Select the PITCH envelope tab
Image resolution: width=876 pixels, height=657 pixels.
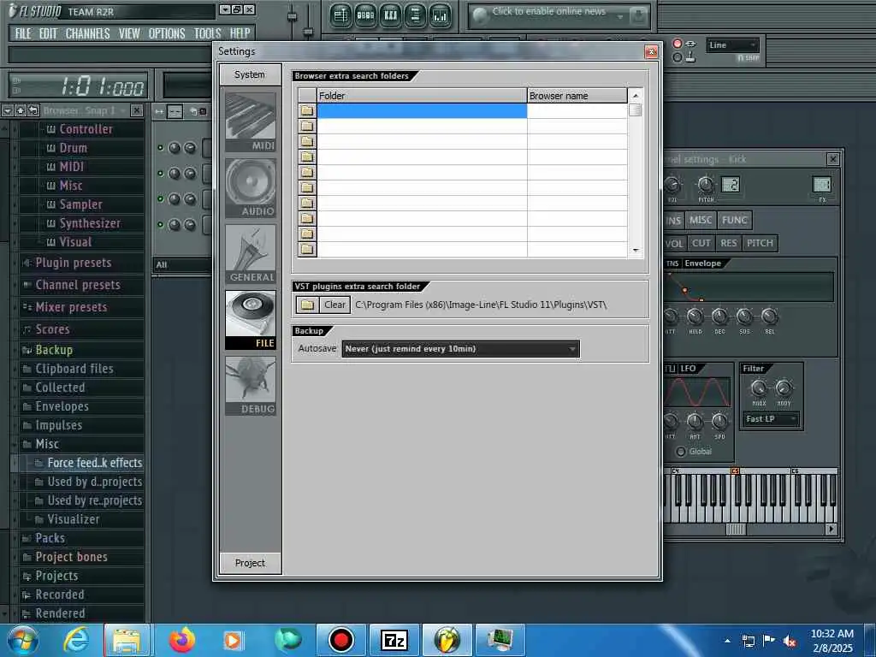(x=760, y=243)
